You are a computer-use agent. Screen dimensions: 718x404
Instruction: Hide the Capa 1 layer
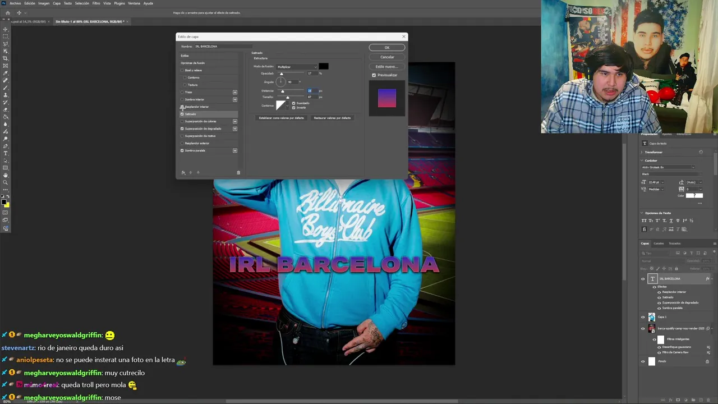tap(643, 317)
